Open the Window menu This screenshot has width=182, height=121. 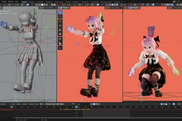click(x=11, y=2)
